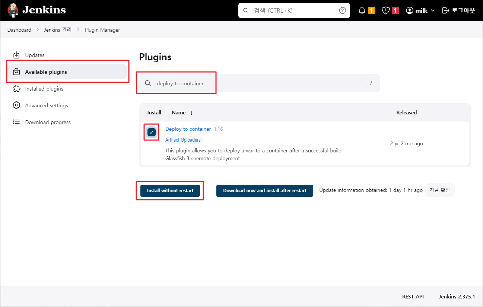This screenshot has width=483, height=307.
Task: Open search help question mark icon
Action: point(343,10)
